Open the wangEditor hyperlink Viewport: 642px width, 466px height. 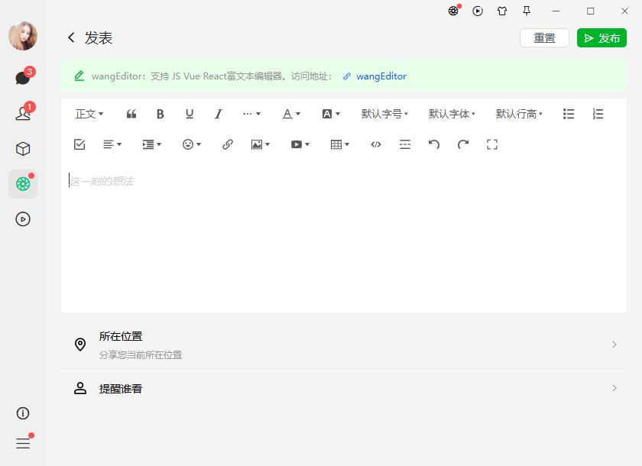click(381, 76)
